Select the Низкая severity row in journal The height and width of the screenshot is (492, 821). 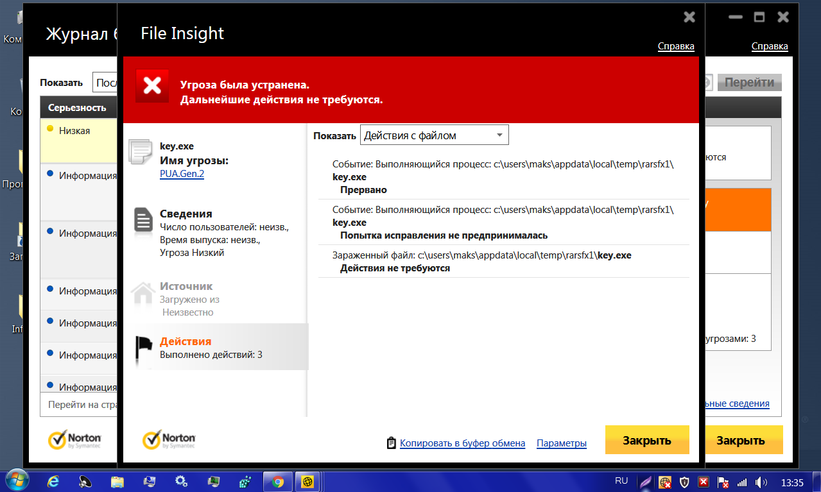tap(79, 140)
